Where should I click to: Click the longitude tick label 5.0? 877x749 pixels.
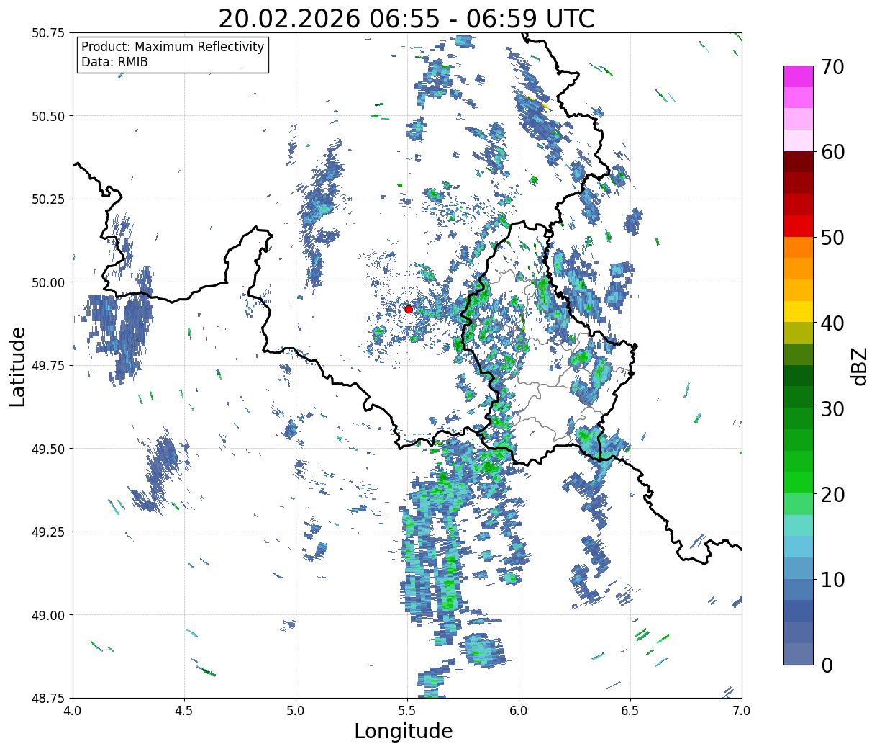point(296,710)
